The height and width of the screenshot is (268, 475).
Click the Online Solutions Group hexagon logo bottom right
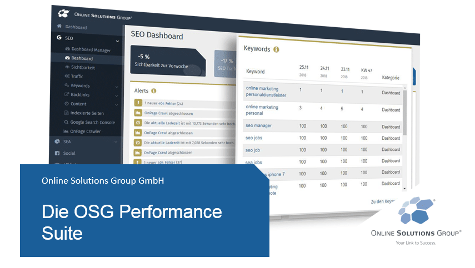[416, 210]
